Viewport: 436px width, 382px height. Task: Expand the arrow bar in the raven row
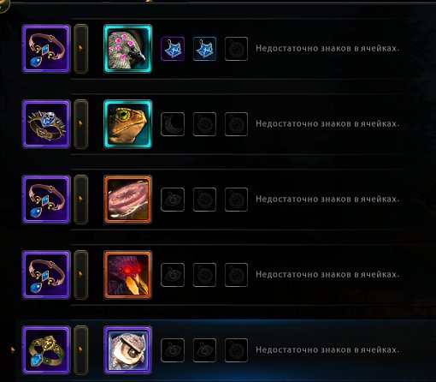pyautogui.click(x=81, y=275)
